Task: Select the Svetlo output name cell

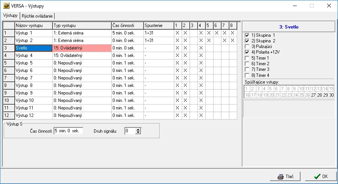Action: click(33, 48)
